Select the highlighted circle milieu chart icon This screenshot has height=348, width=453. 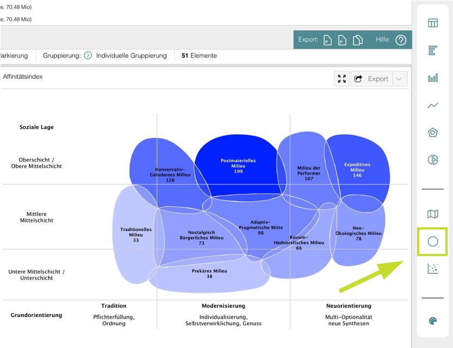[433, 241]
